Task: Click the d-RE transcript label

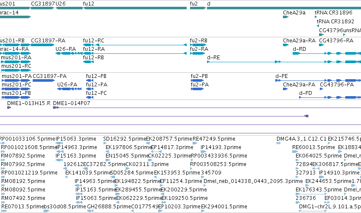Action: click(213, 58)
